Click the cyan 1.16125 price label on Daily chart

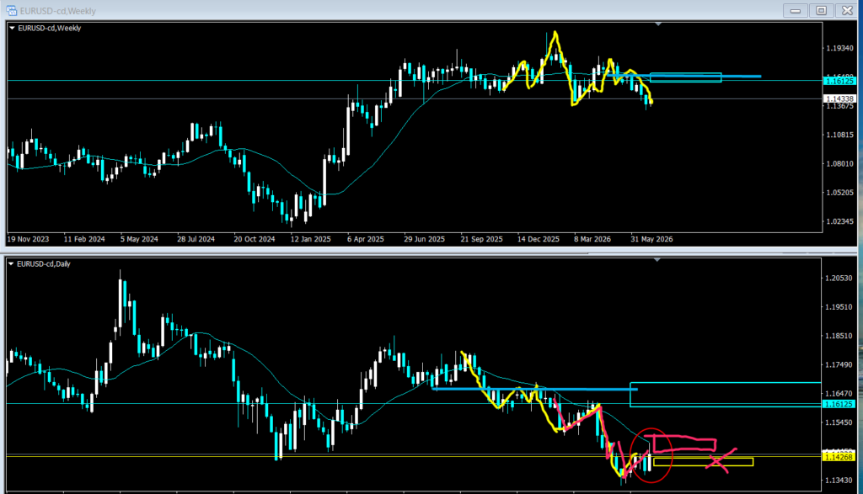(x=839, y=404)
